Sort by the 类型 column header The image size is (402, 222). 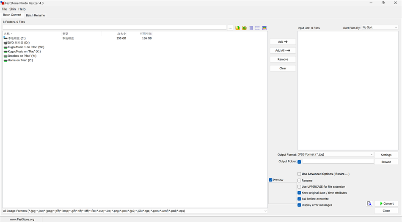coord(81,34)
